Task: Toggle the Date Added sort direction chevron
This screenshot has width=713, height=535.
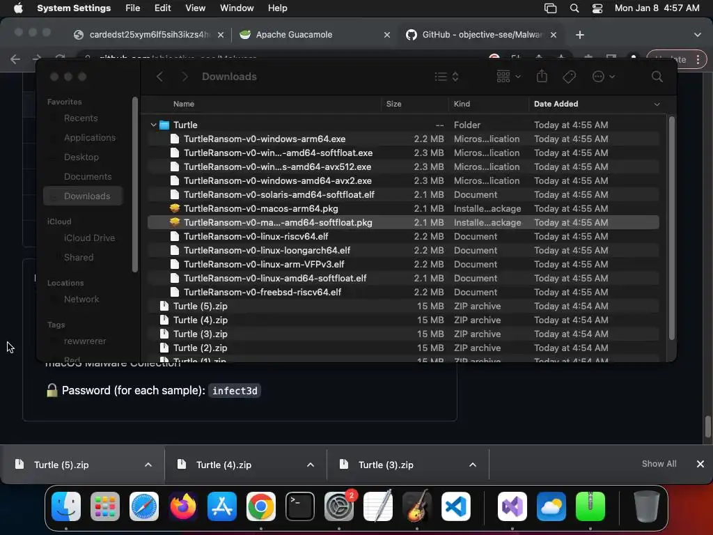Action: [657, 104]
